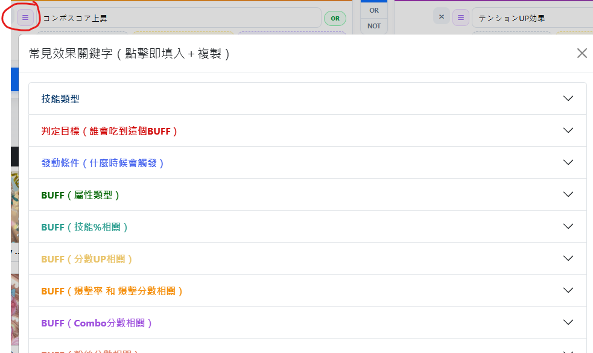Toggle the green OR pill button
593x353 pixels.
pyautogui.click(x=335, y=18)
